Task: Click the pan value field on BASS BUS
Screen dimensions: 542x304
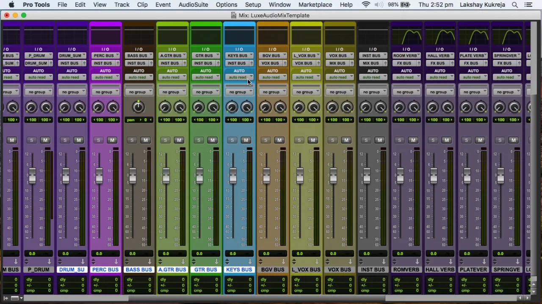Action: tap(138, 120)
